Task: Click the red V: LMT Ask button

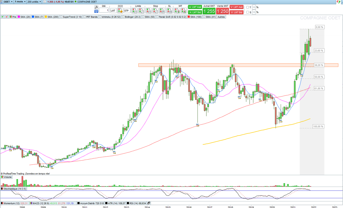Action: pos(237,7)
